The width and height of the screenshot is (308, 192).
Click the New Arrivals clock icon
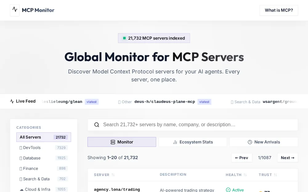pyautogui.click(x=250, y=142)
